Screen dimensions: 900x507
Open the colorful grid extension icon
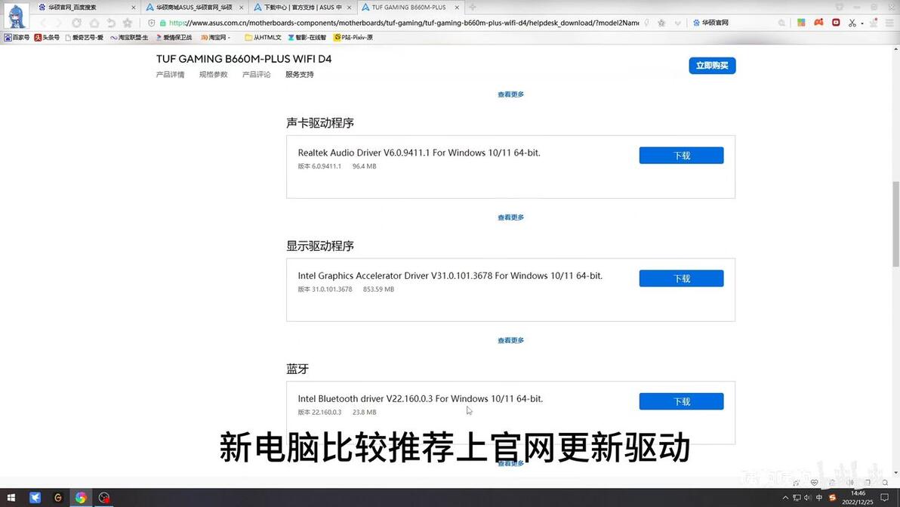click(801, 23)
